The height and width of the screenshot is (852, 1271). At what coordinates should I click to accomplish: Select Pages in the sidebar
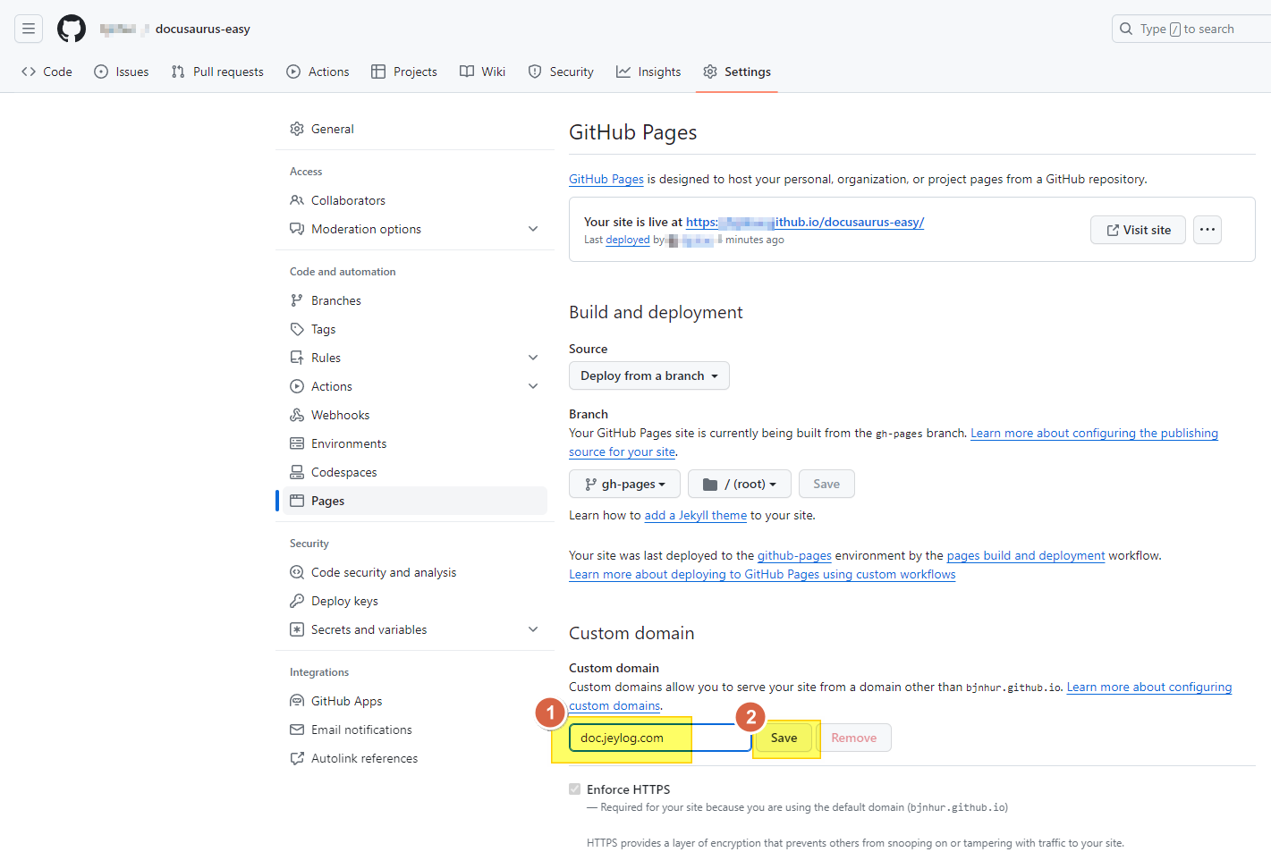click(415, 501)
